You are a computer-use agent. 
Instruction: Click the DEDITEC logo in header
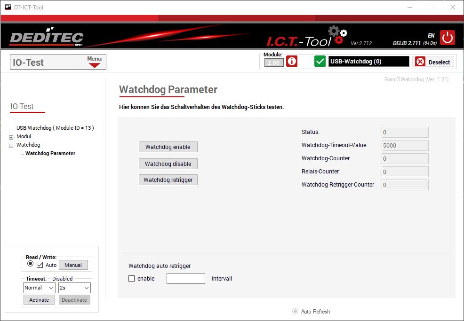(47, 39)
